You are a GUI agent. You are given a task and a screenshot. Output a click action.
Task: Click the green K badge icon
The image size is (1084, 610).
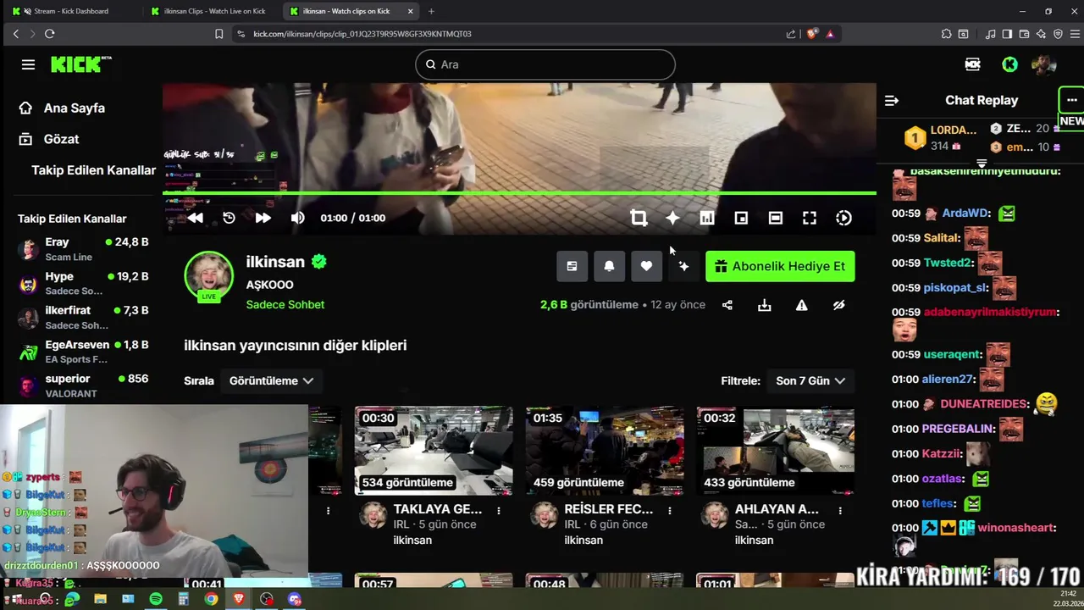(x=1009, y=64)
